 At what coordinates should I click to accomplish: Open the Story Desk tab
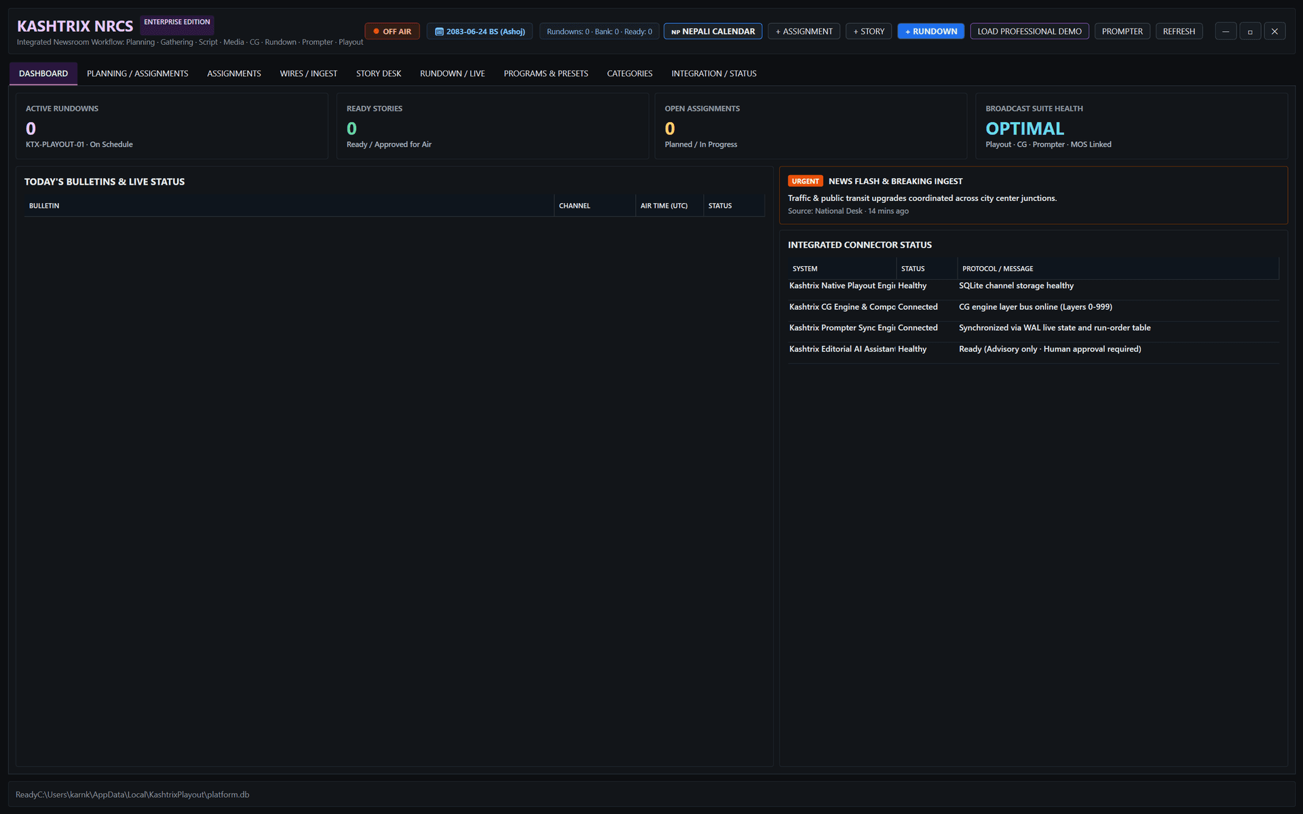pyautogui.click(x=378, y=73)
